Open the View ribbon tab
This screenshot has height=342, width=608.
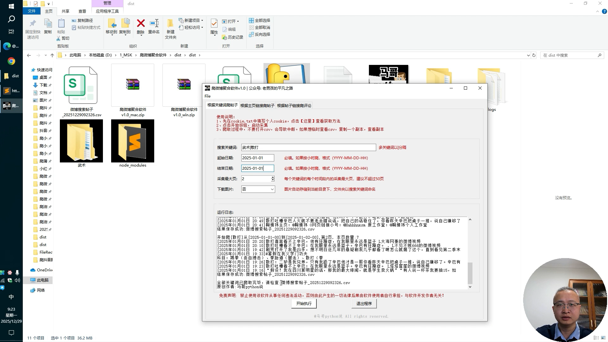tap(82, 11)
